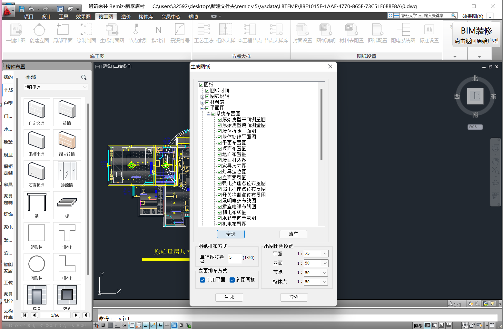Image resolution: width=503 pixels, height=329 pixels.
Task: Uncheck the root 图纸 checkbox
Action: pyautogui.click(x=201, y=85)
